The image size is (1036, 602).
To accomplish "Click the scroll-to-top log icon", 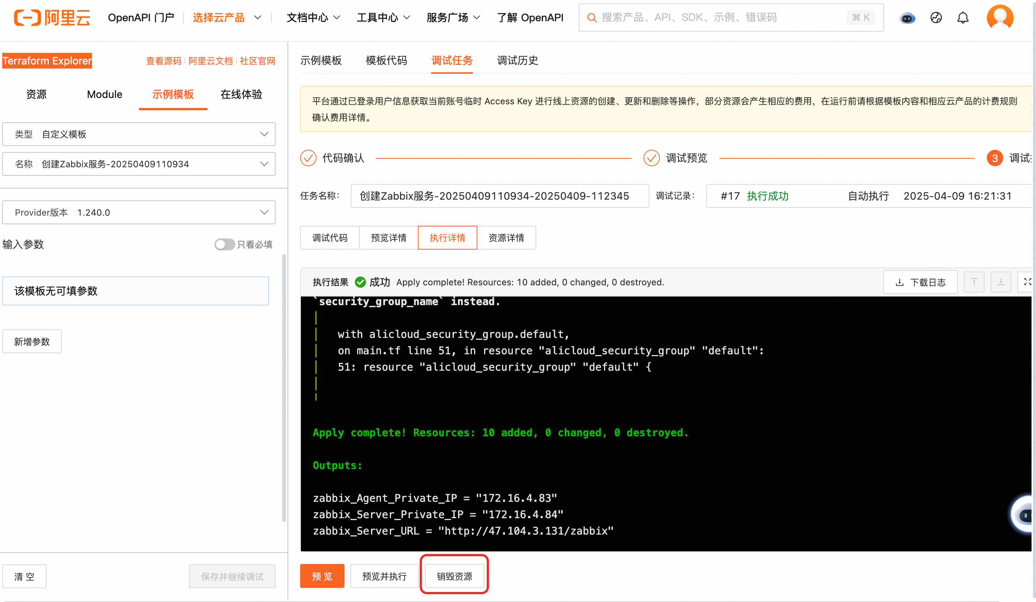I will (x=973, y=282).
